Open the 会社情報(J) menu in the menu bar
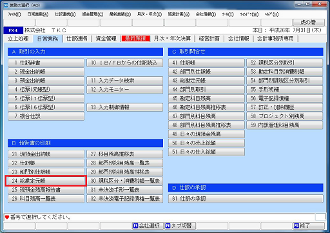This screenshot has height=233, width=330. pos(206,14)
